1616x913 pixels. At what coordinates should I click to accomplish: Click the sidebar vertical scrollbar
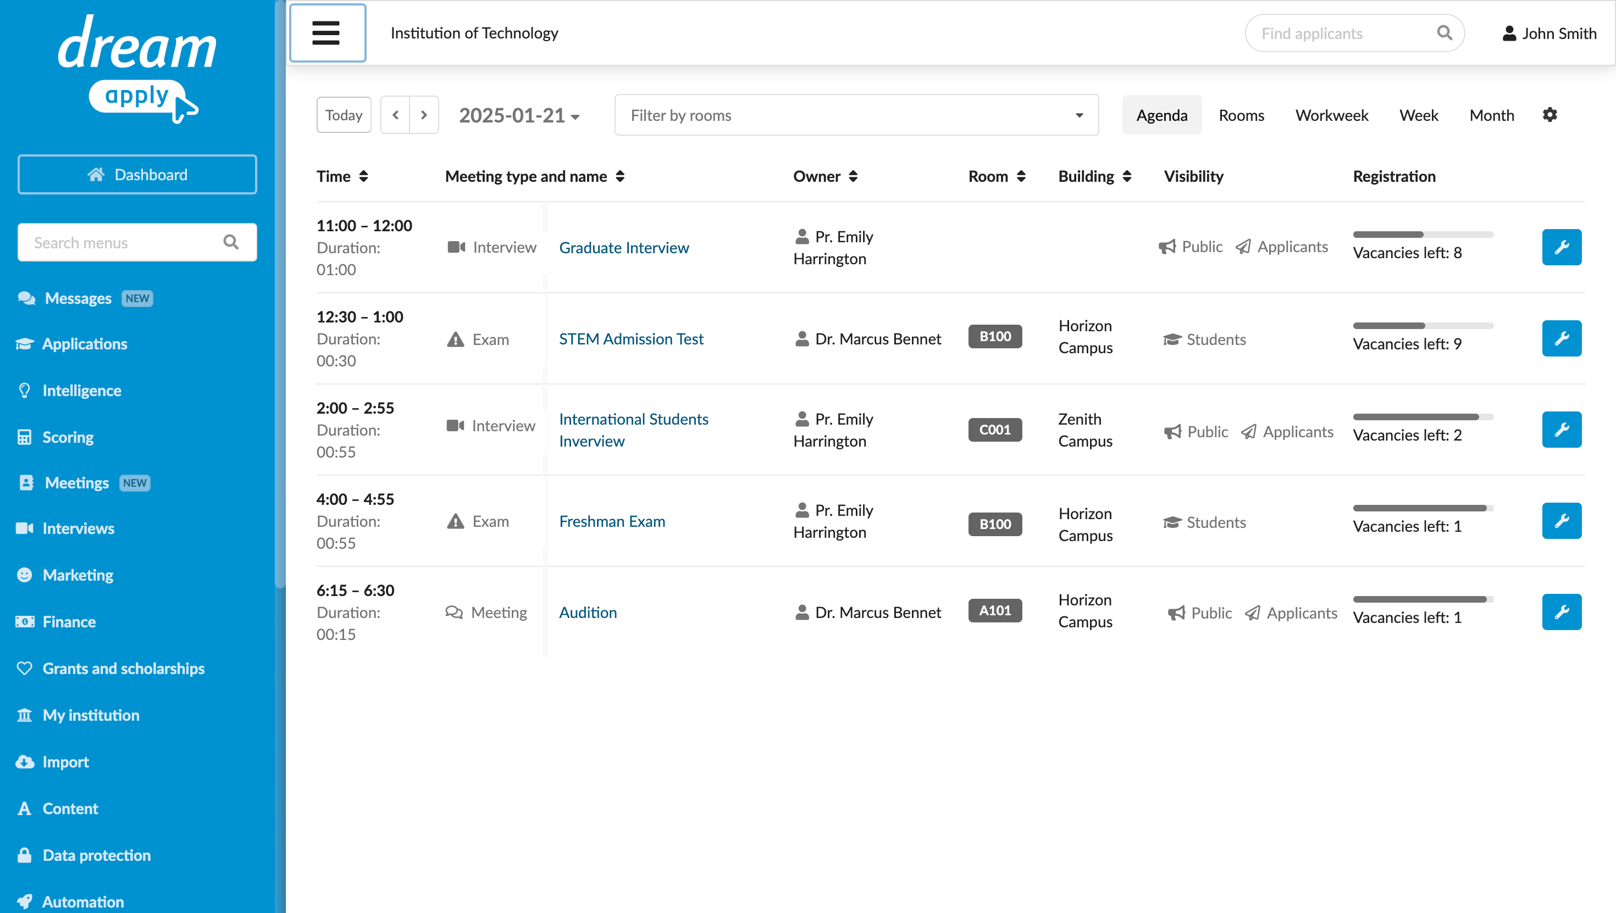[280, 294]
